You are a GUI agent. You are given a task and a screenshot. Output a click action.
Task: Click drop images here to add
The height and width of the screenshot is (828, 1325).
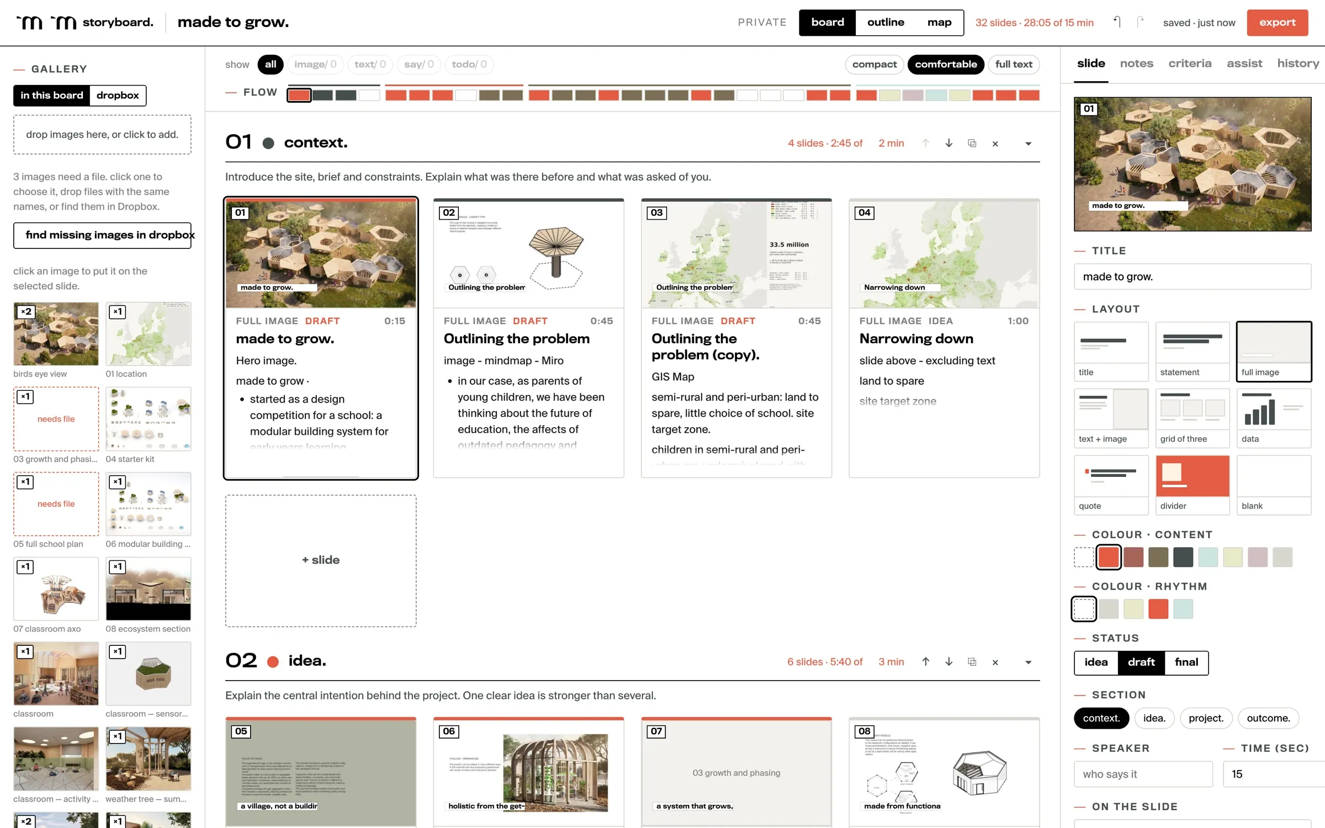(x=102, y=135)
